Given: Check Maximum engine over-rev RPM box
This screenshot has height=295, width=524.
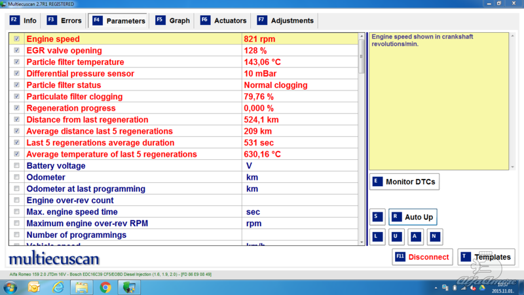Looking at the screenshot, I should 17,224.
